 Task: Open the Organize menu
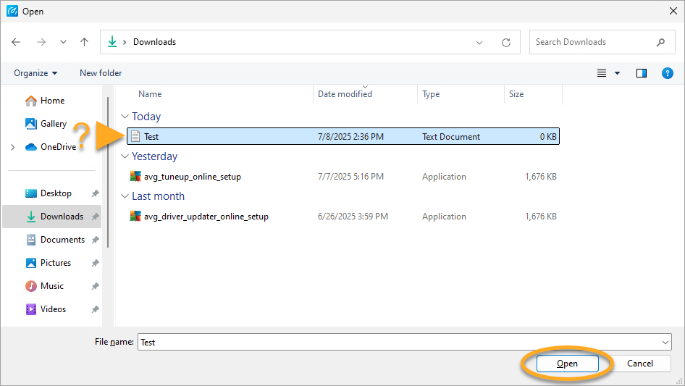pos(35,73)
